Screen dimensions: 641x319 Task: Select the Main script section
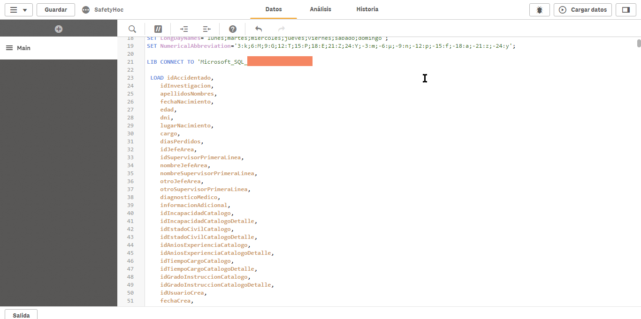point(23,48)
